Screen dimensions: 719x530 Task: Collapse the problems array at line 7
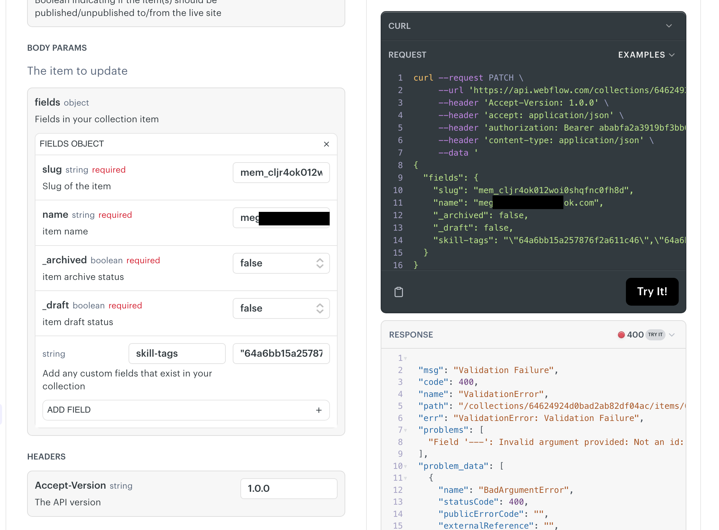coord(405,430)
